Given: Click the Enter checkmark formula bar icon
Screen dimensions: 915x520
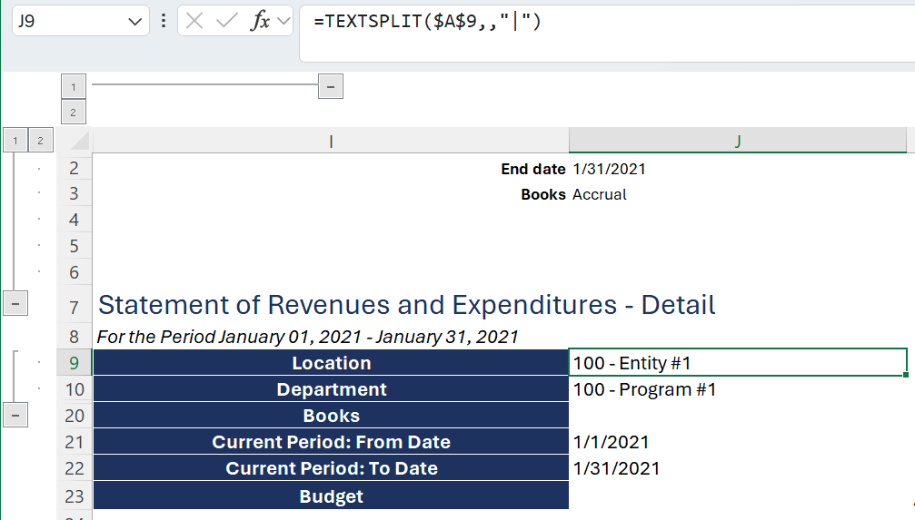Looking at the screenshot, I should [x=226, y=21].
